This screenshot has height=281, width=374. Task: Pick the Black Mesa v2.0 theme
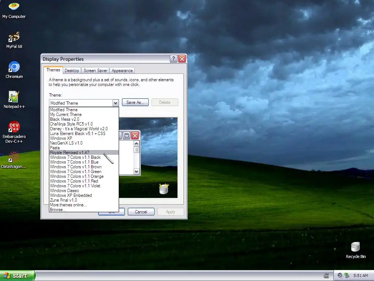84,119
